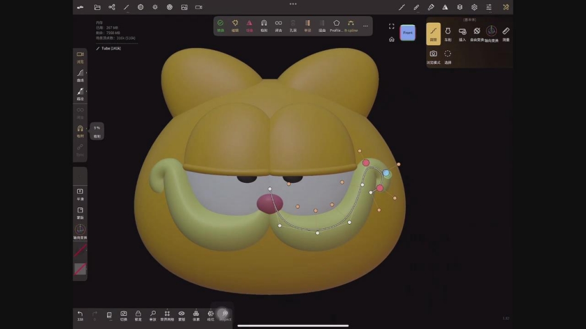Screen dimensions: 586x329
Task: Select the free Transform tool
Action: click(477, 34)
